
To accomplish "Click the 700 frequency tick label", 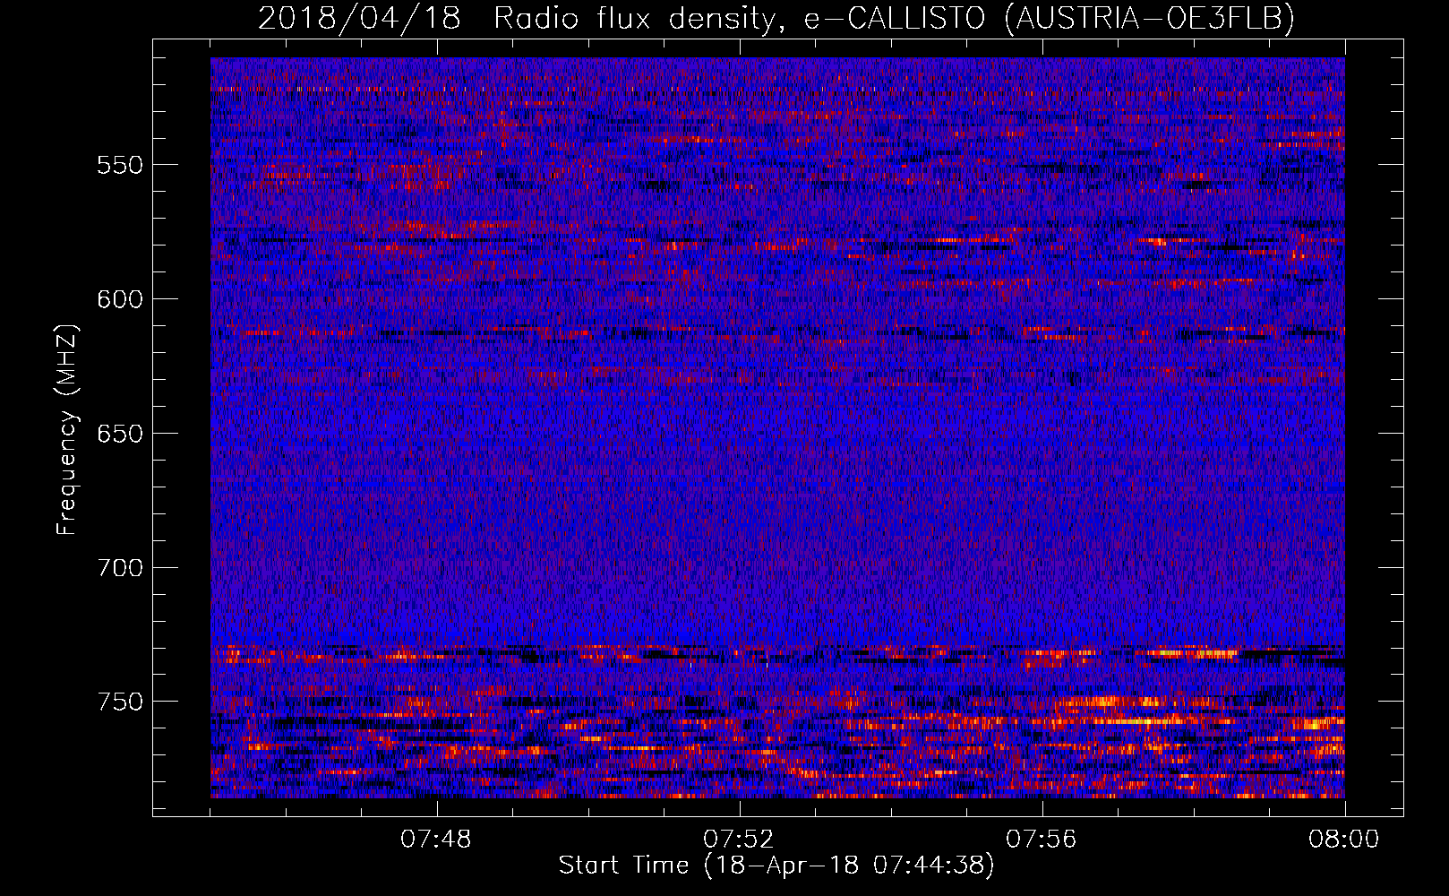I will pyautogui.click(x=120, y=568).
